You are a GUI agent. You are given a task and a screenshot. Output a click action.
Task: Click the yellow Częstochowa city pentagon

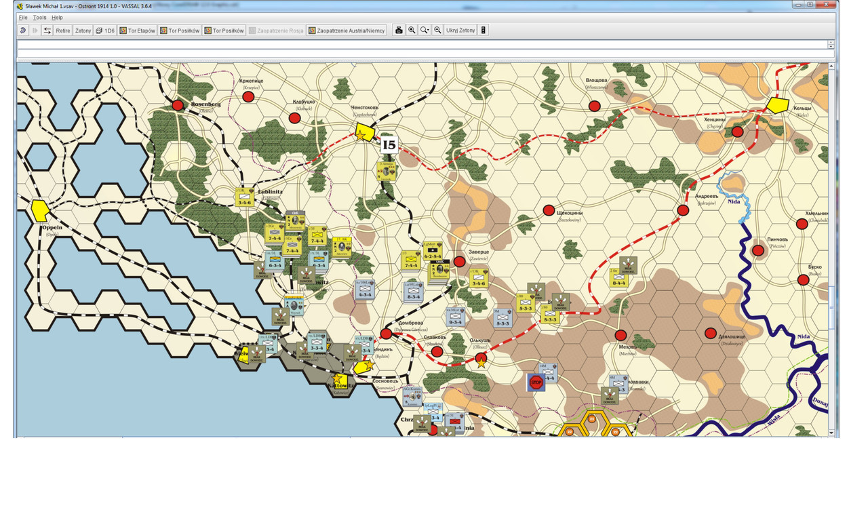365,132
